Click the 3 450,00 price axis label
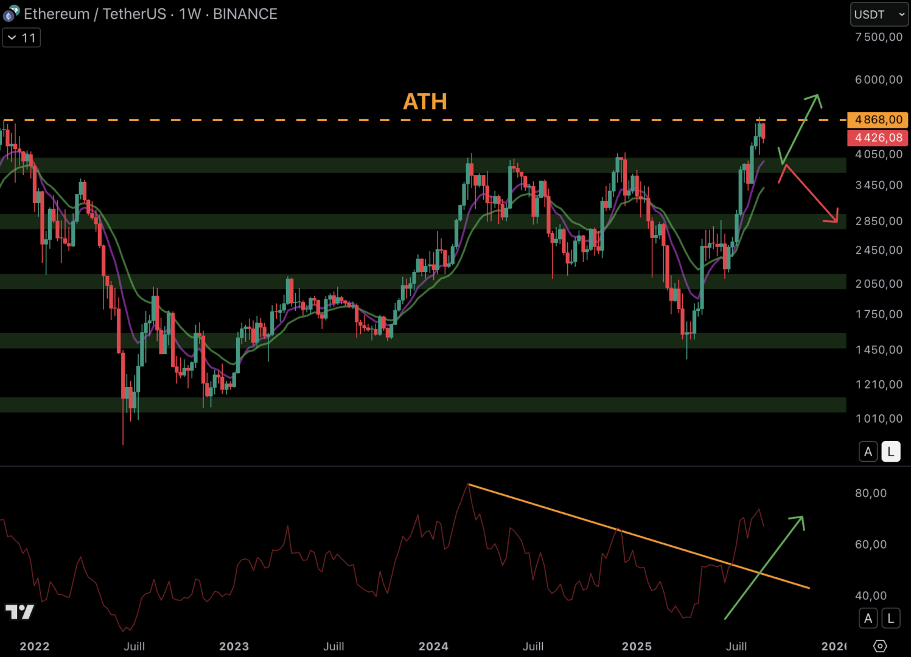This screenshot has height=657, width=911. tap(879, 185)
